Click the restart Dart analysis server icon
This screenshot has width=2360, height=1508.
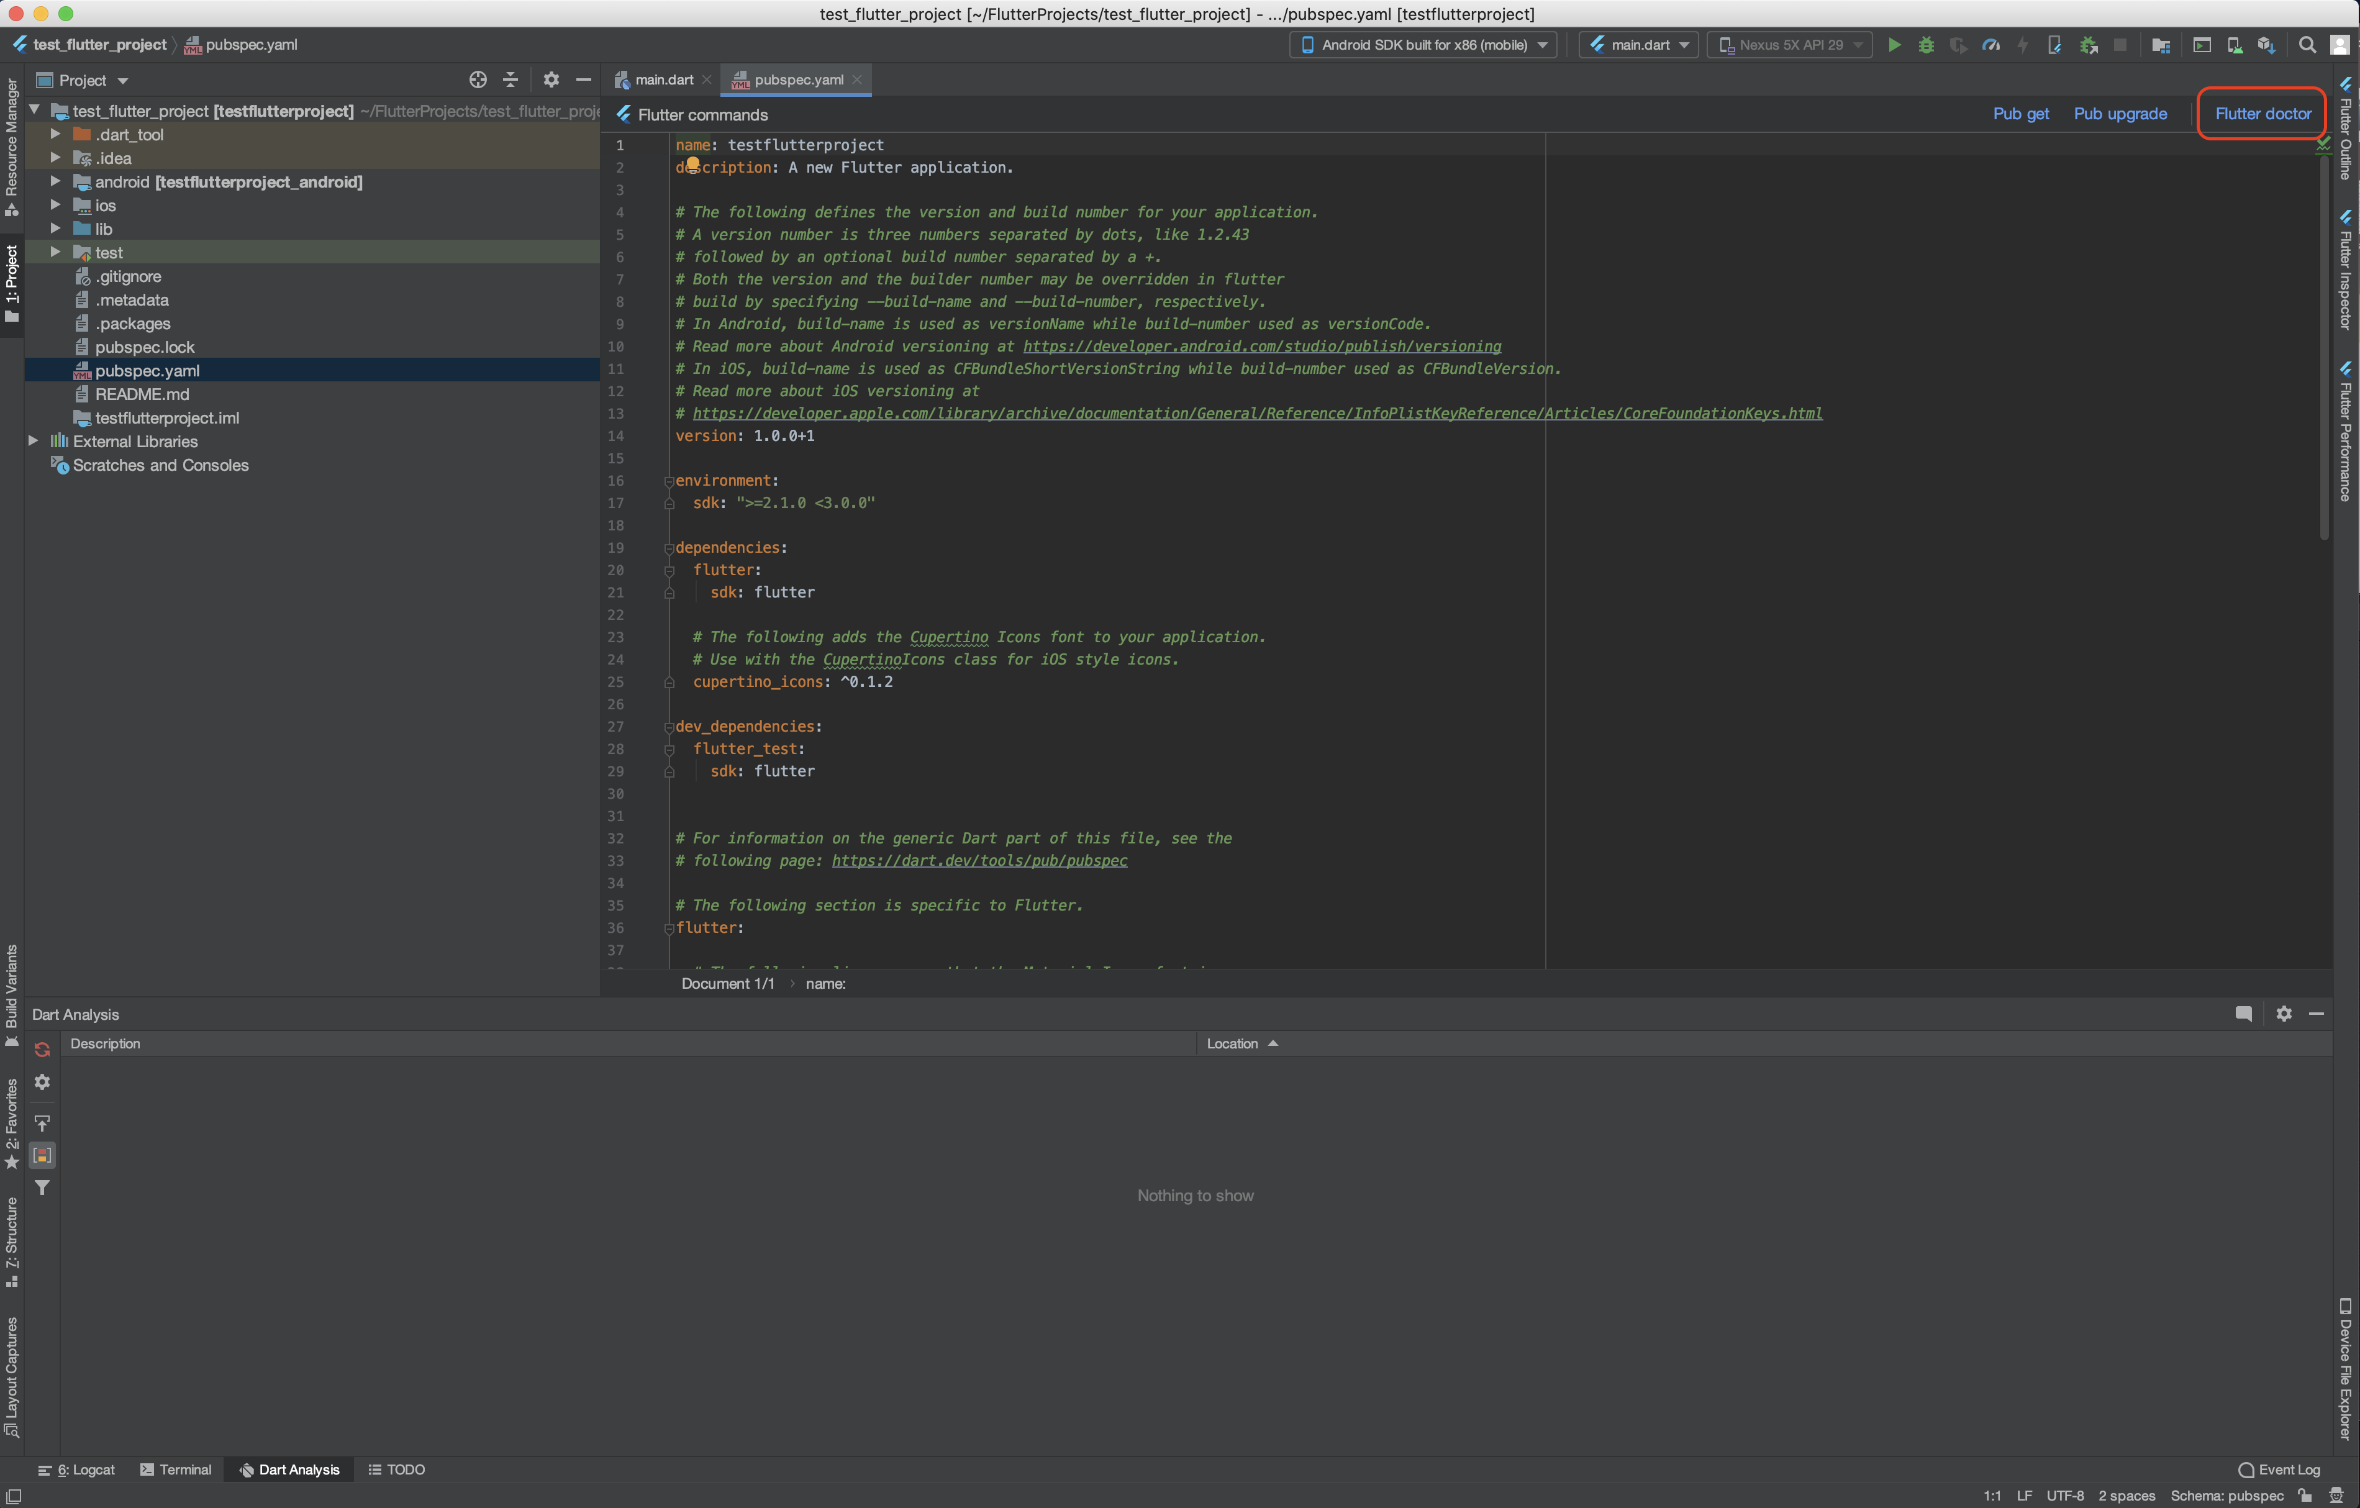pyautogui.click(x=42, y=1050)
